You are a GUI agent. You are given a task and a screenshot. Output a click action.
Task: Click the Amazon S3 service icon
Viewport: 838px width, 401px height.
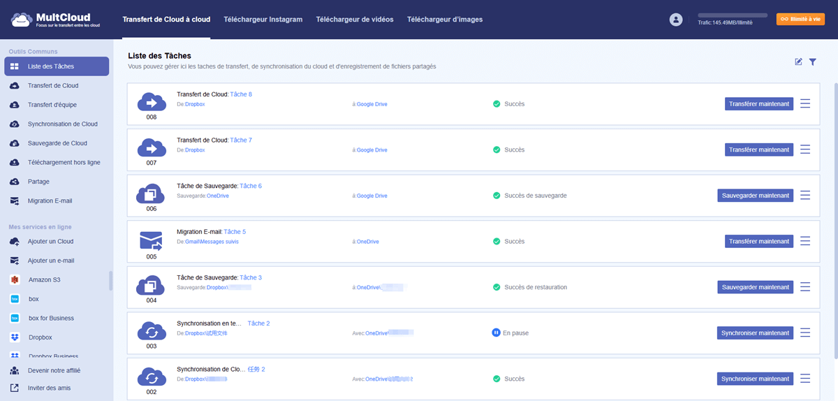click(15, 279)
